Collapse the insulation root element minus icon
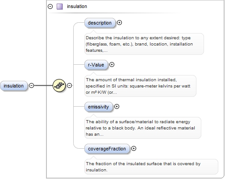The height and width of the screenshot is (179, 225). coord(31,85)
